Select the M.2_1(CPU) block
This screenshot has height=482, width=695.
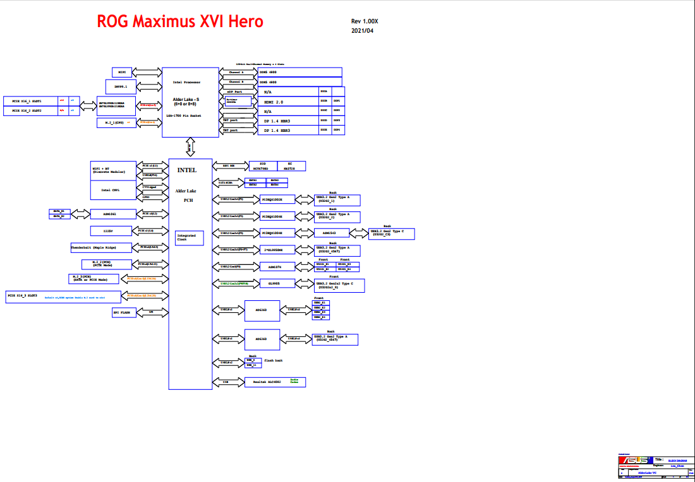click(117, 122)
